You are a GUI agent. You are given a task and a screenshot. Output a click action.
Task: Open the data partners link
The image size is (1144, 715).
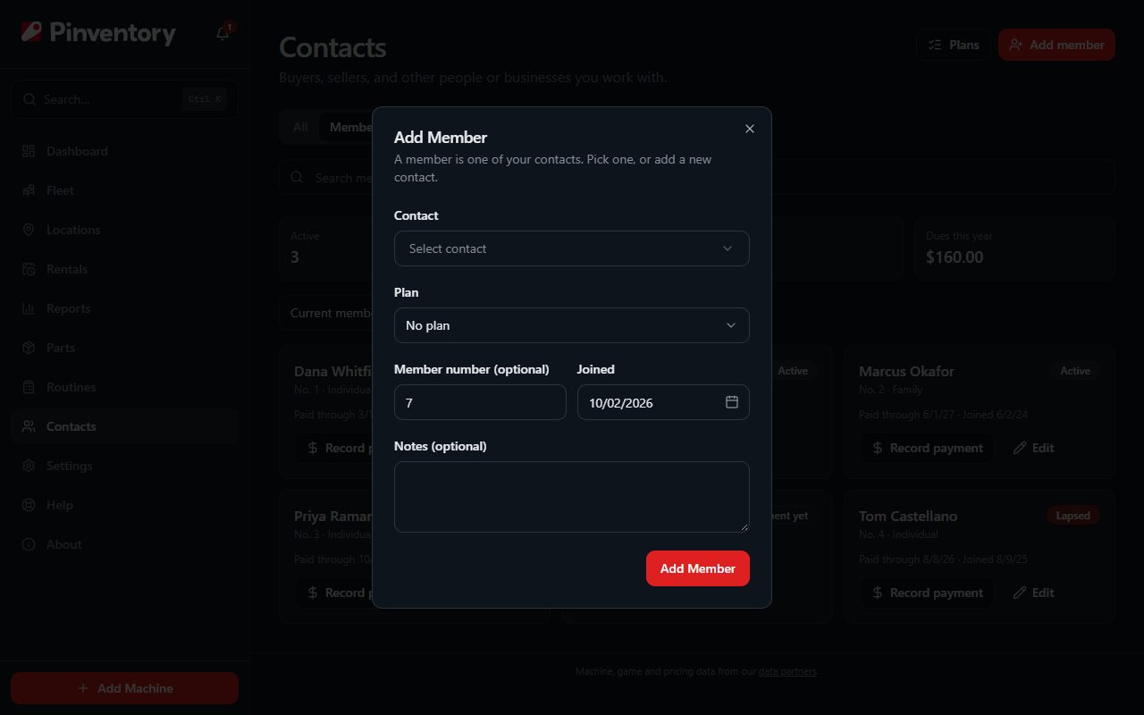(787, 671)
